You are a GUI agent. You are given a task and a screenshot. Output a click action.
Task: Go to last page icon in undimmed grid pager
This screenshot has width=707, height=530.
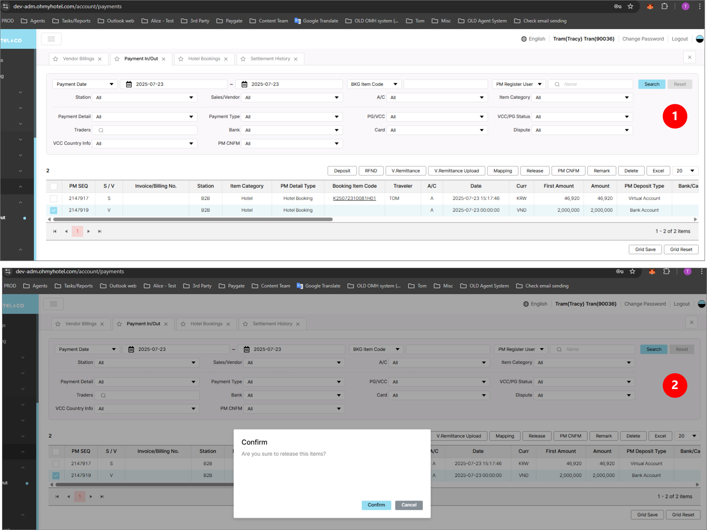100,232
